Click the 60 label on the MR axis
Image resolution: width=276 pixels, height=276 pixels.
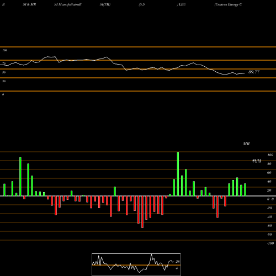tap(269, 173)
